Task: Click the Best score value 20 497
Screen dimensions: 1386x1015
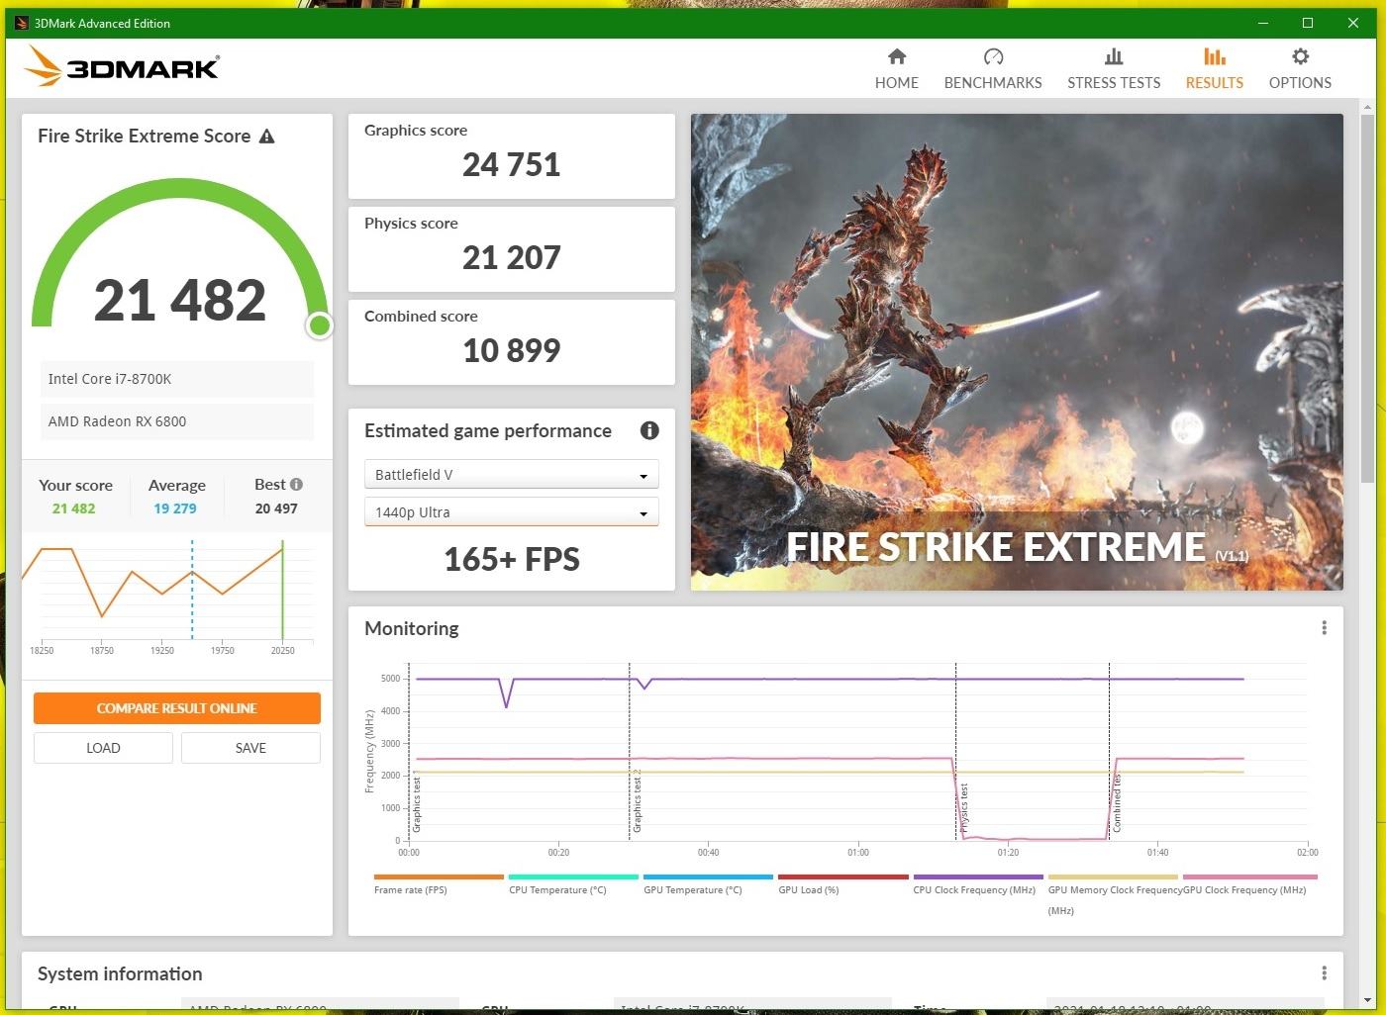Action: pos(276,508)
